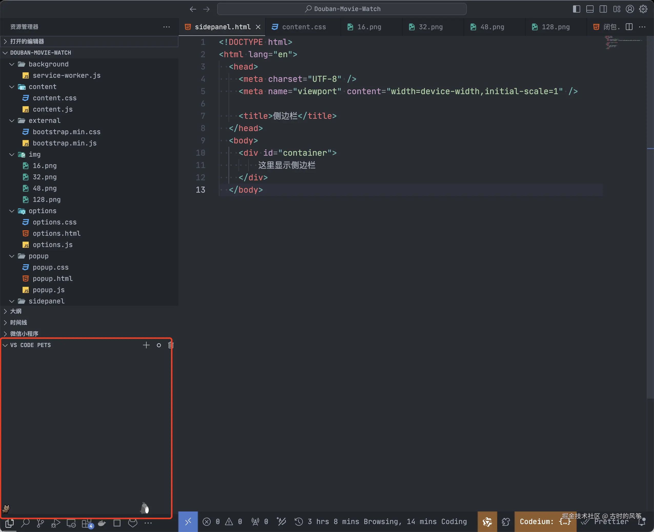Open the Search view in activity bar
Image resolution: width=654 pixels, height=532 pixels.
pyautogui.click(x=25, y=523)
